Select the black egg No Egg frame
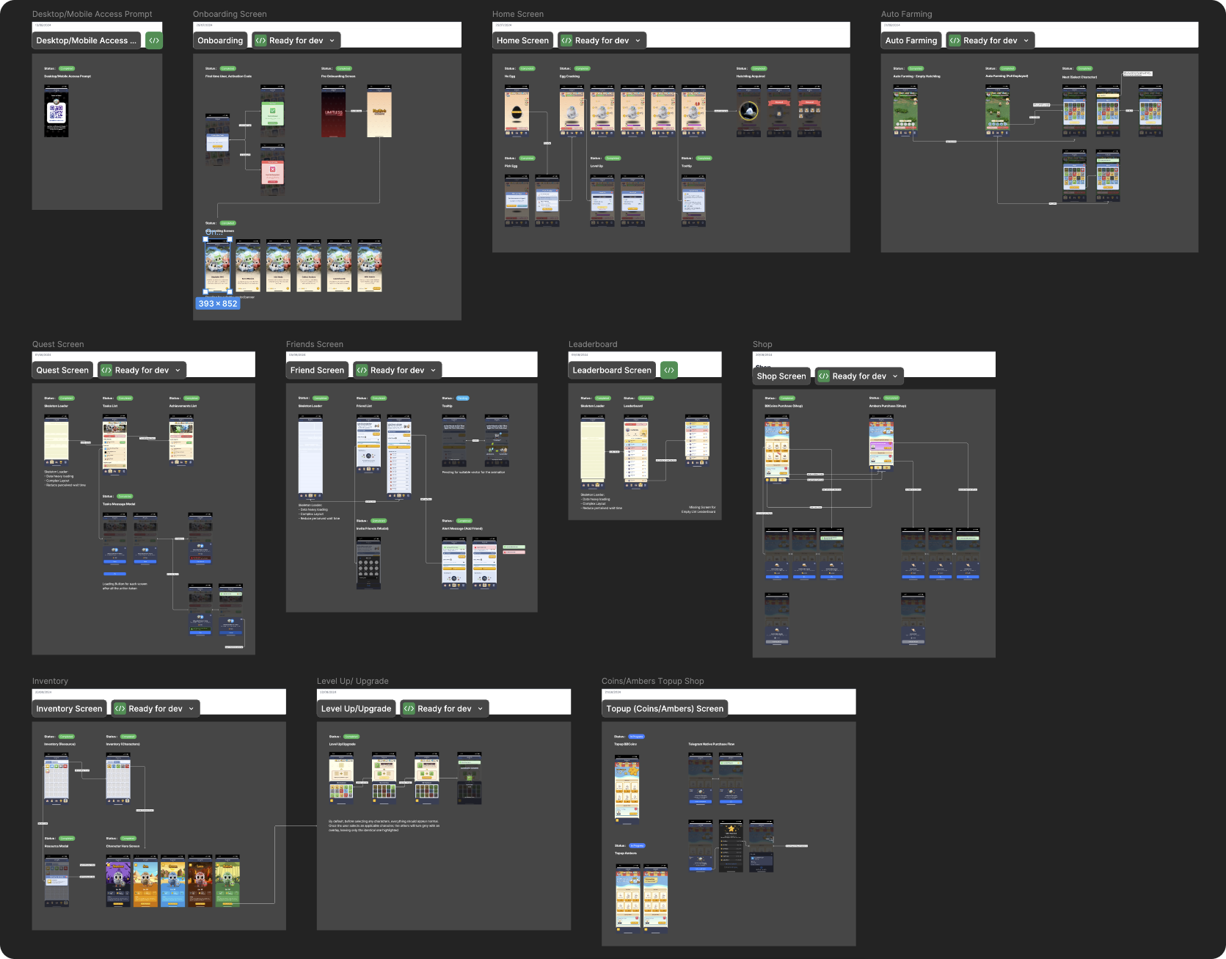The height and width of the screenshot is (959, 1226). [x=517, y=111]
